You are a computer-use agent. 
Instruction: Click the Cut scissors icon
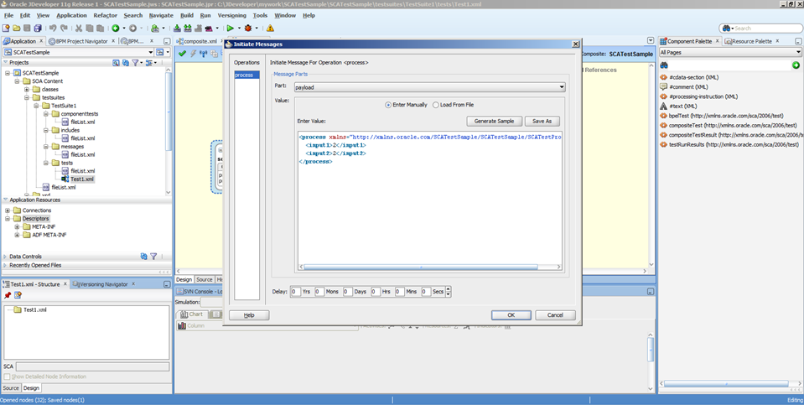[78, 29]
